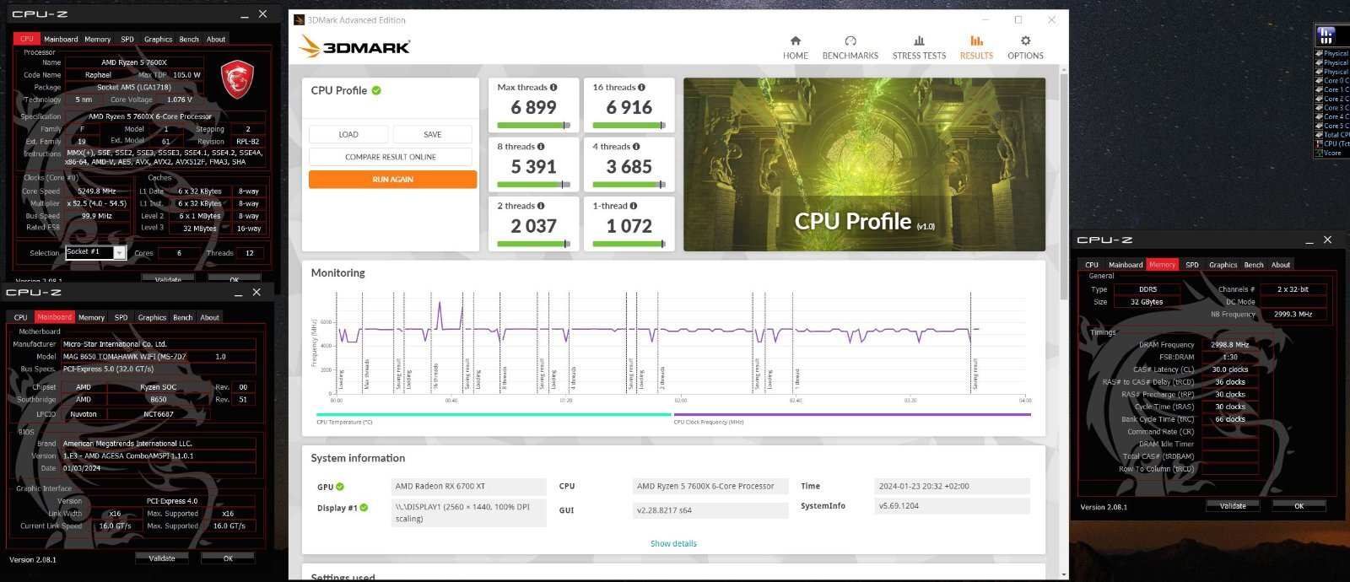Click Show details link
This screenshot has width=1350, height=582.
tap(673, 543)
